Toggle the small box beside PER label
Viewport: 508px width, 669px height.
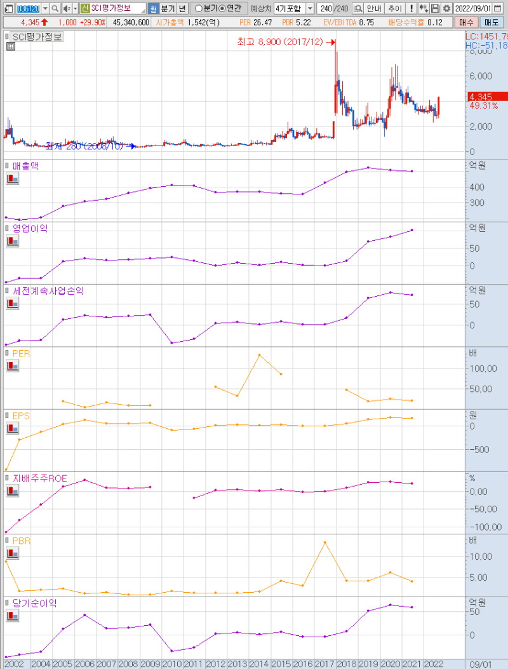(7, 353)
